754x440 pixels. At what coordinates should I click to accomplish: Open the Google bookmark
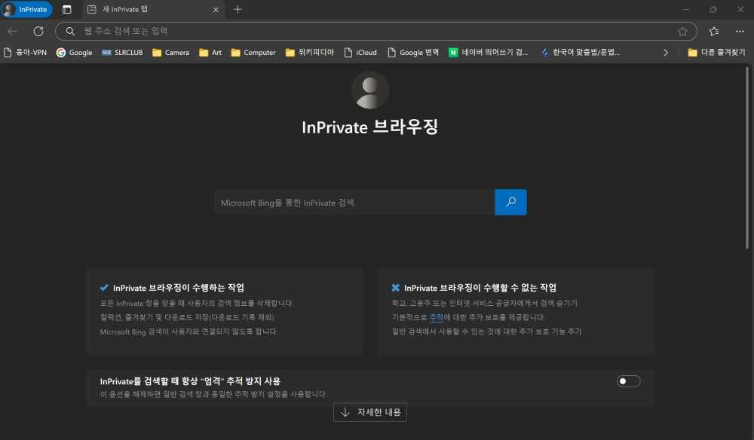pyautogui.click(x=74, y=52)
